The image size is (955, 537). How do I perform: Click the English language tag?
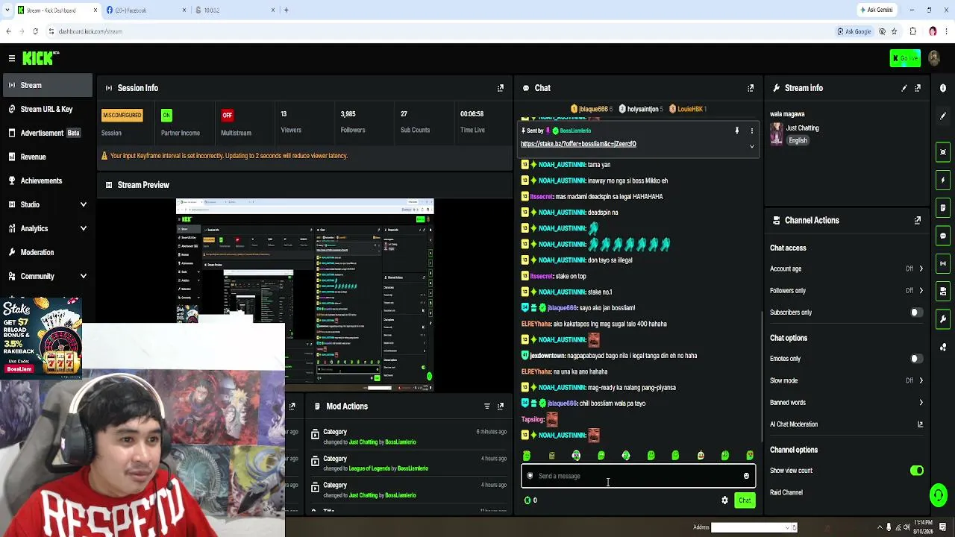pos(798,140)
